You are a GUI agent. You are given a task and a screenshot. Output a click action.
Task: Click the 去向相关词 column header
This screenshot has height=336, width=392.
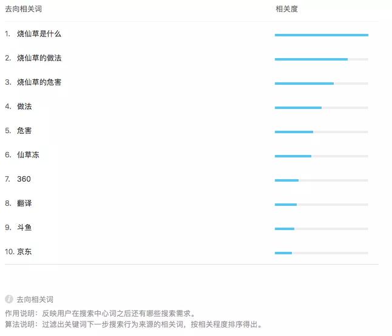23,10
